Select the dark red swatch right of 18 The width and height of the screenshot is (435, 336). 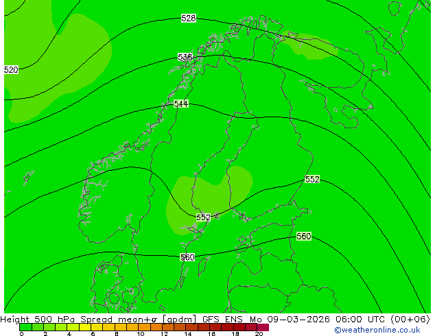tap(239, 327)
